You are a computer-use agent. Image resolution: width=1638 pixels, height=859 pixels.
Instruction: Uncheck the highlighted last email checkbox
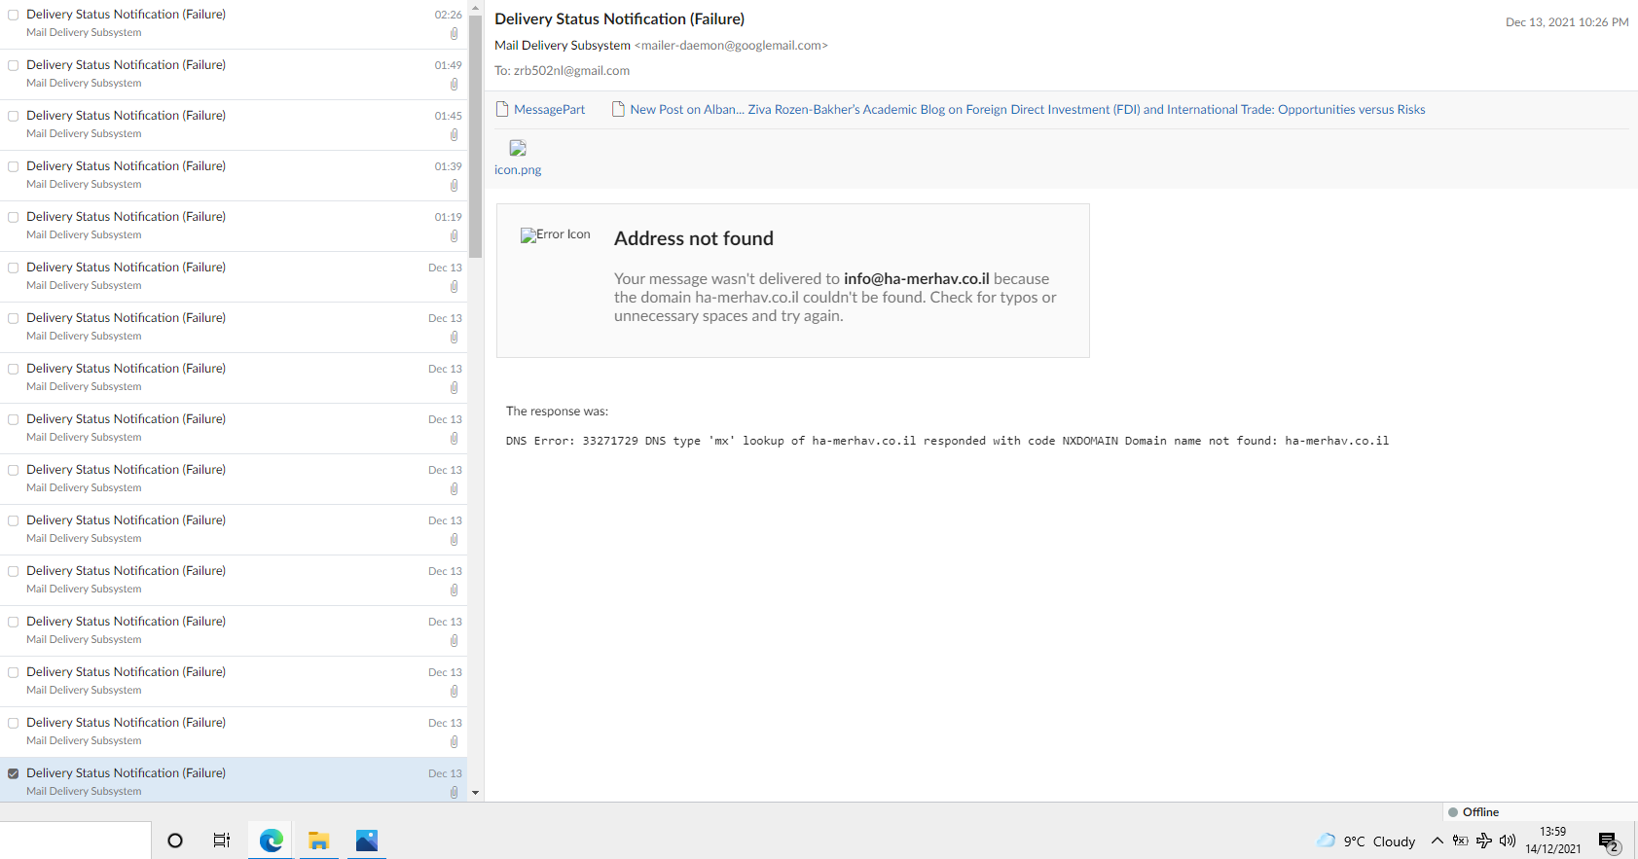[14, 773]
